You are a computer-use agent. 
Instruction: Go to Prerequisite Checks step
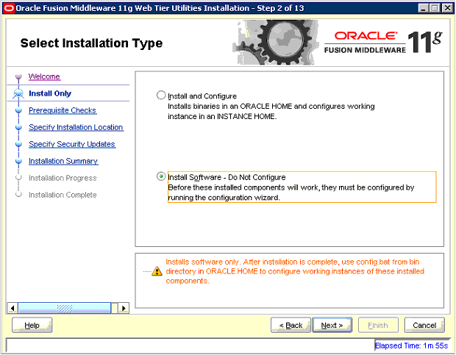(x=63, y=110)
